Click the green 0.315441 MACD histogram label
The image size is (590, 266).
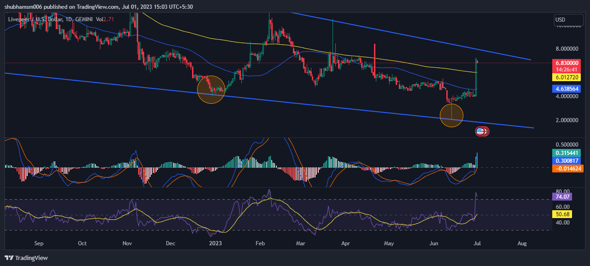(567, 153)
